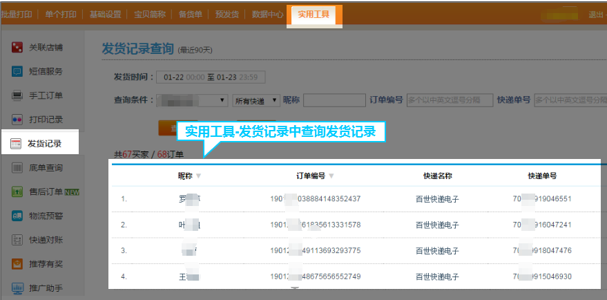Viewport: 607px width, 300px height.
Task: Click the 昵称 column header
Action: coord(185,176)
